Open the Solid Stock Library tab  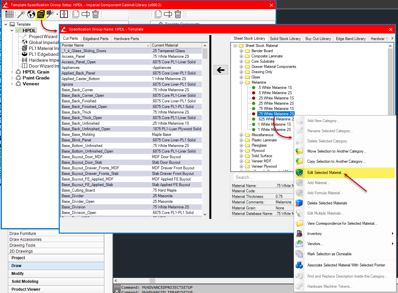[285, 39]
